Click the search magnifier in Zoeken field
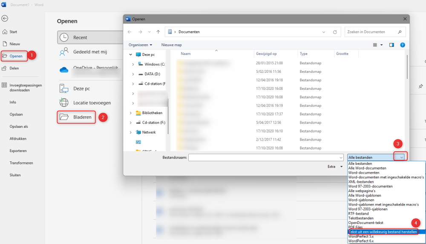The height and width of the screenshot is (244, 426). pos(400,32)
